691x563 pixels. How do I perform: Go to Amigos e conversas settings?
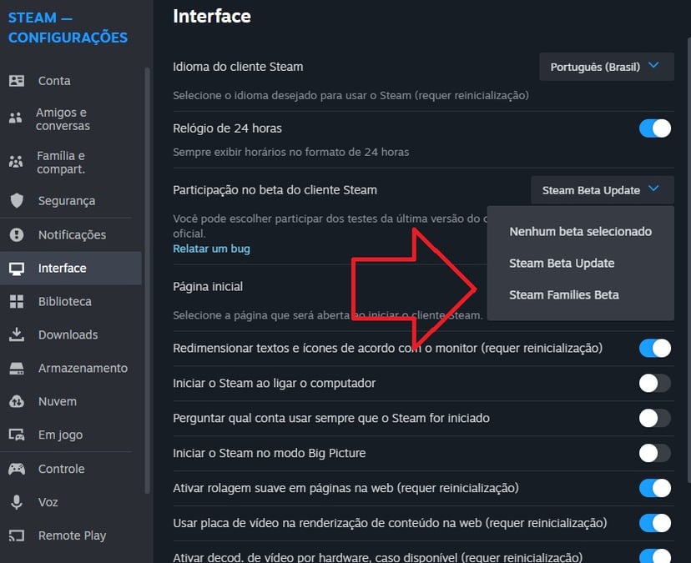tap(70, 119)
